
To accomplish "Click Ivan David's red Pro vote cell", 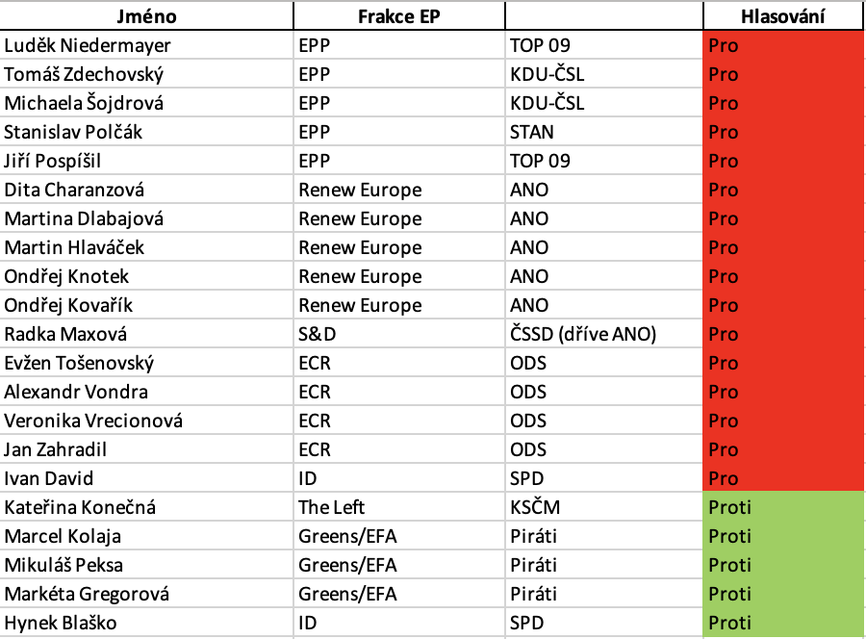I will pos(783,478).
